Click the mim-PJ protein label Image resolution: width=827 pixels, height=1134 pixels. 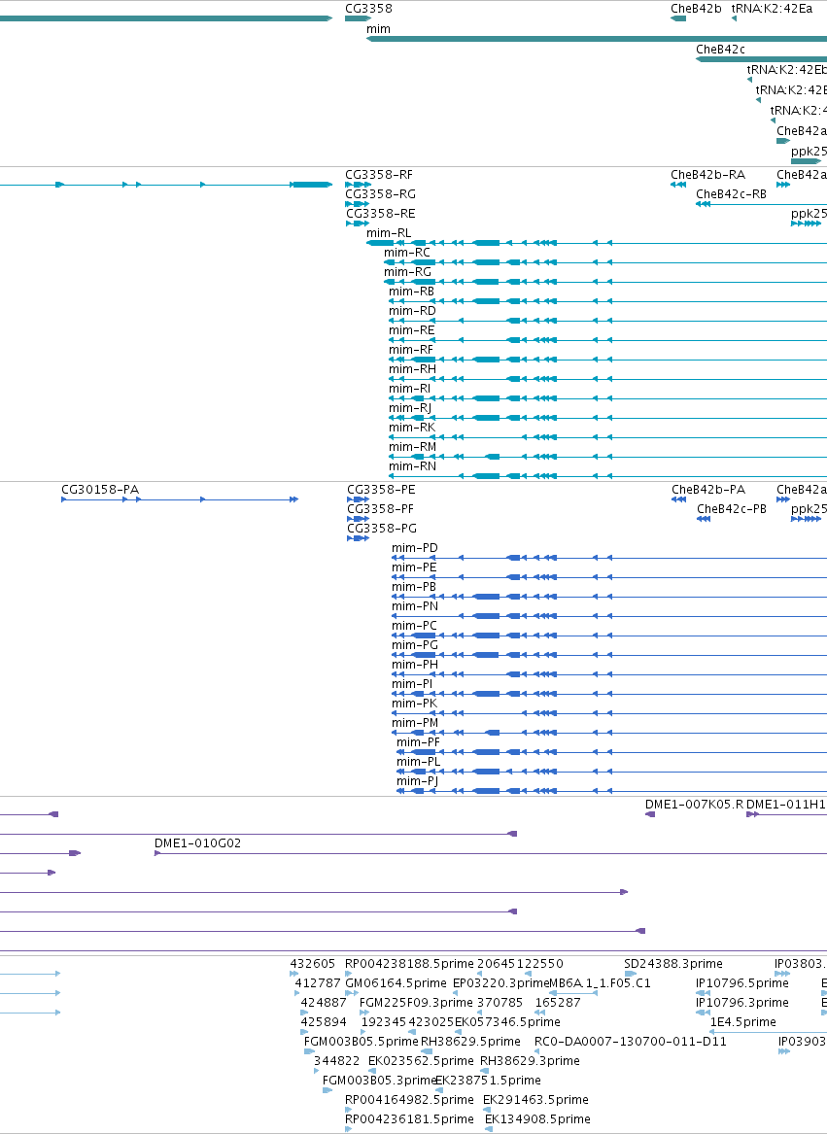(x=418, y=782)
